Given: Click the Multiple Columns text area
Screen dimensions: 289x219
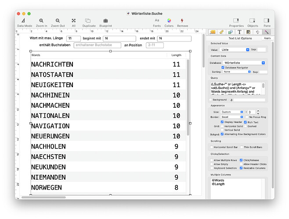Looking at the screenshot, I should pyautogui.click(x=238, y=188).
